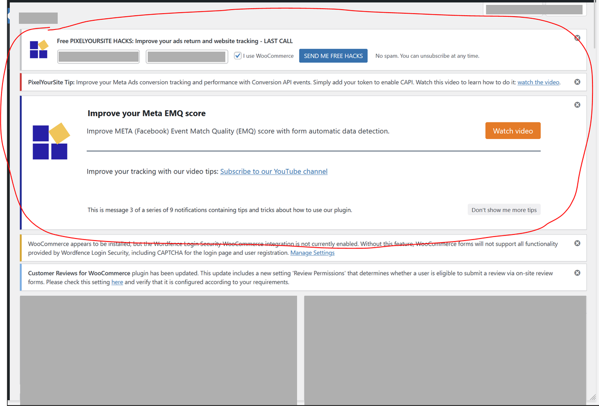
Task: Click the PixelYourSite Tip bold label
Action: tap(51, 82)
